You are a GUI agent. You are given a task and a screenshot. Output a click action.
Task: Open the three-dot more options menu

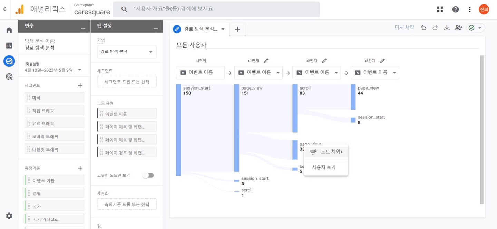(x=470, y=9)
